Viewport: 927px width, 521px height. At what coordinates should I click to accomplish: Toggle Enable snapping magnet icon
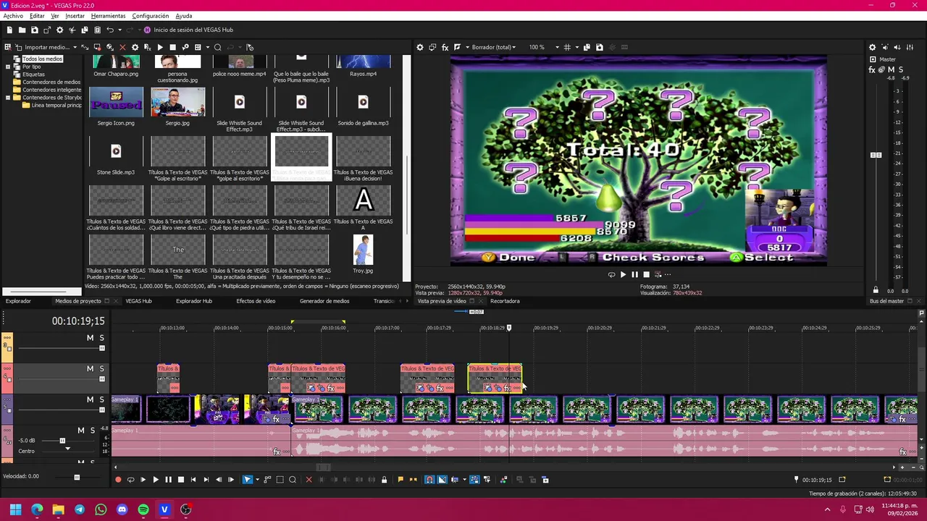point(428,480)
